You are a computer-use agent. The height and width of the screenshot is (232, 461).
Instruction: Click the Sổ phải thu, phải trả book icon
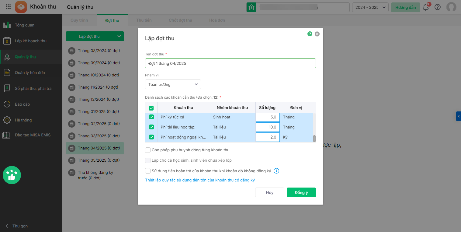coord(7,88)
